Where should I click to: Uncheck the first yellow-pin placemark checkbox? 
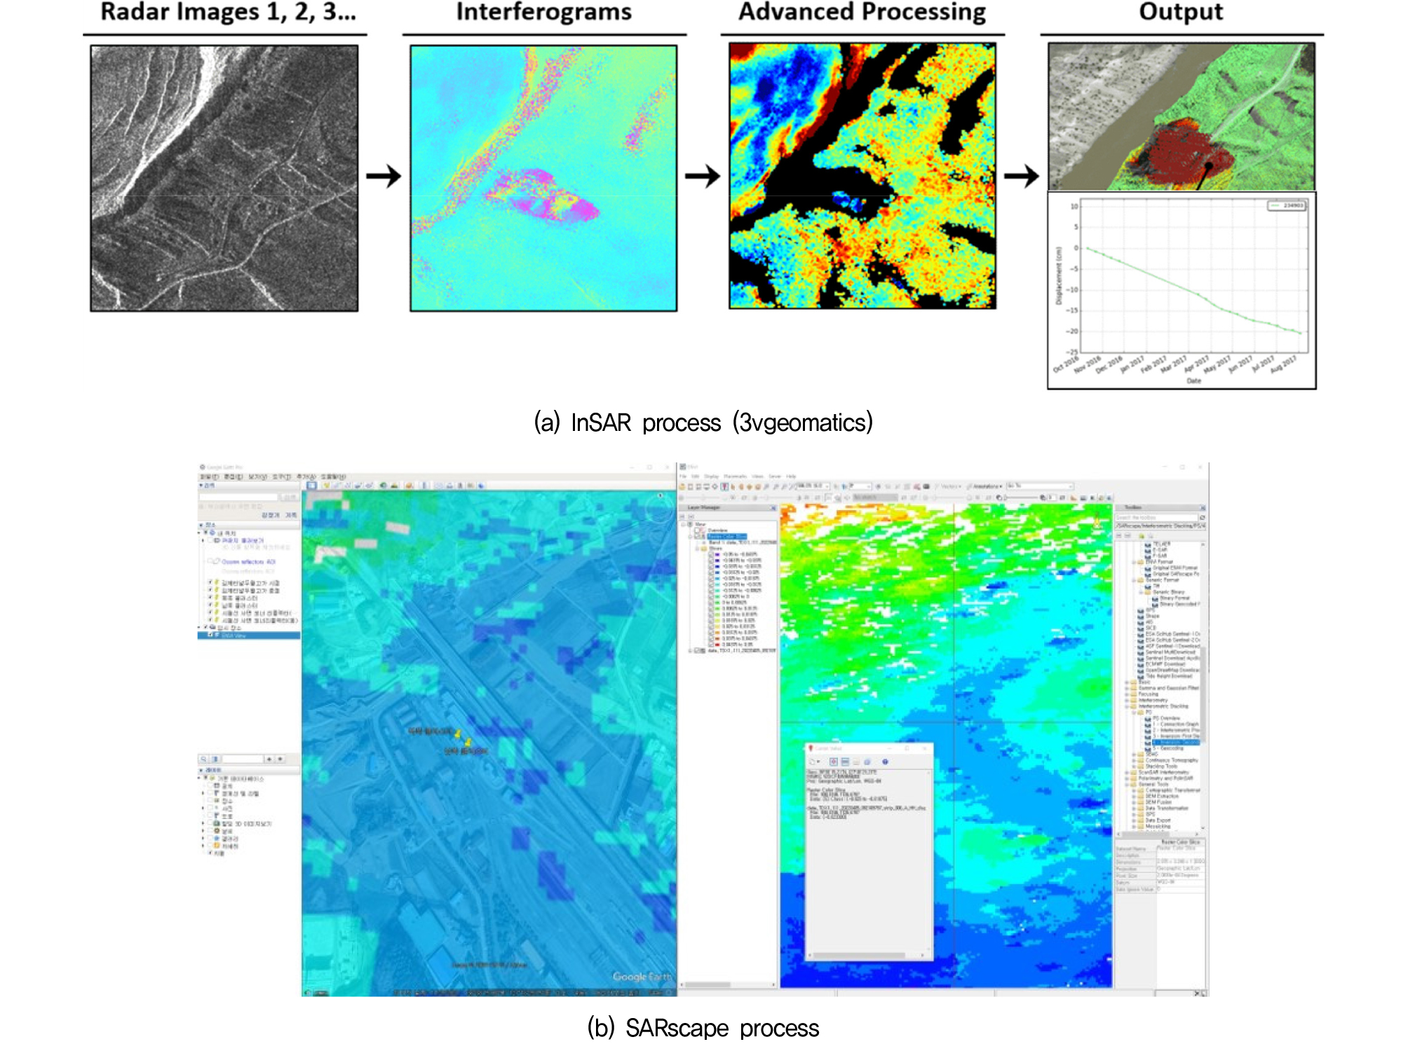coord(210,583)
